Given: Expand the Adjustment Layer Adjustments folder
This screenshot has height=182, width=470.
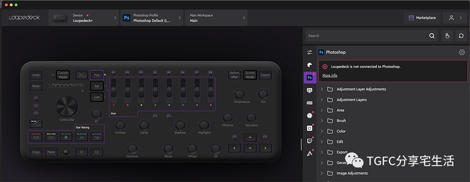Looking at the screenshot, I should tap(321, 89).
